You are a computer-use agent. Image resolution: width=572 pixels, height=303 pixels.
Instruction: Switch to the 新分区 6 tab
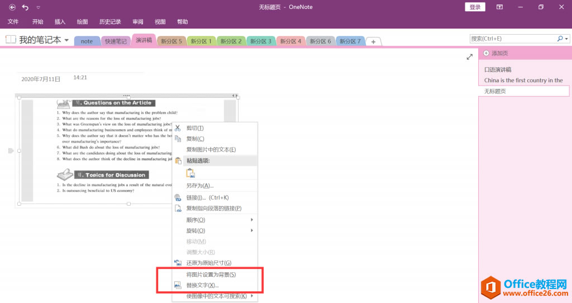coord(320,41)
